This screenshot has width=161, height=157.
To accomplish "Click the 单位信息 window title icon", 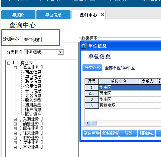I will [x=84, y=46].
